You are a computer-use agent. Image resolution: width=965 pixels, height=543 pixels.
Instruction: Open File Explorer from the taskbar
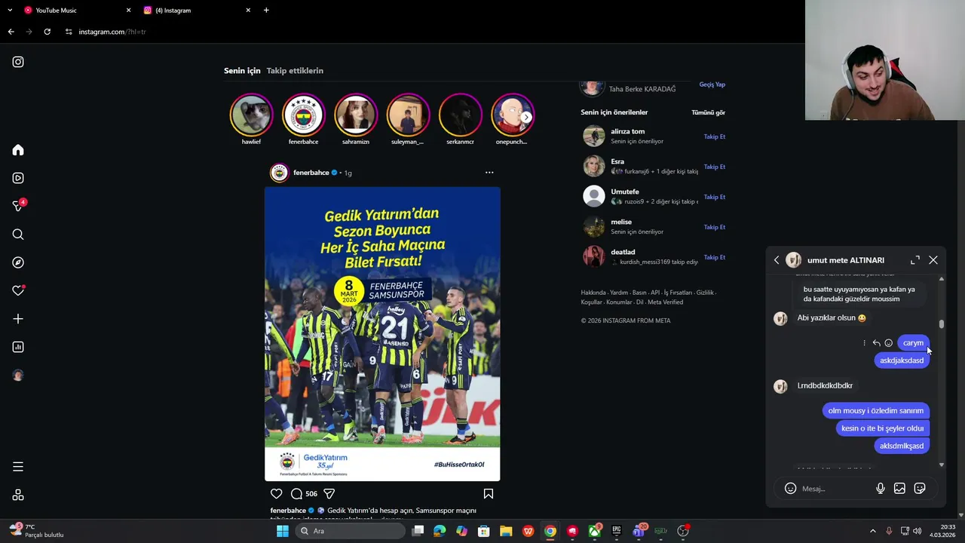click(x=506, y=531)
